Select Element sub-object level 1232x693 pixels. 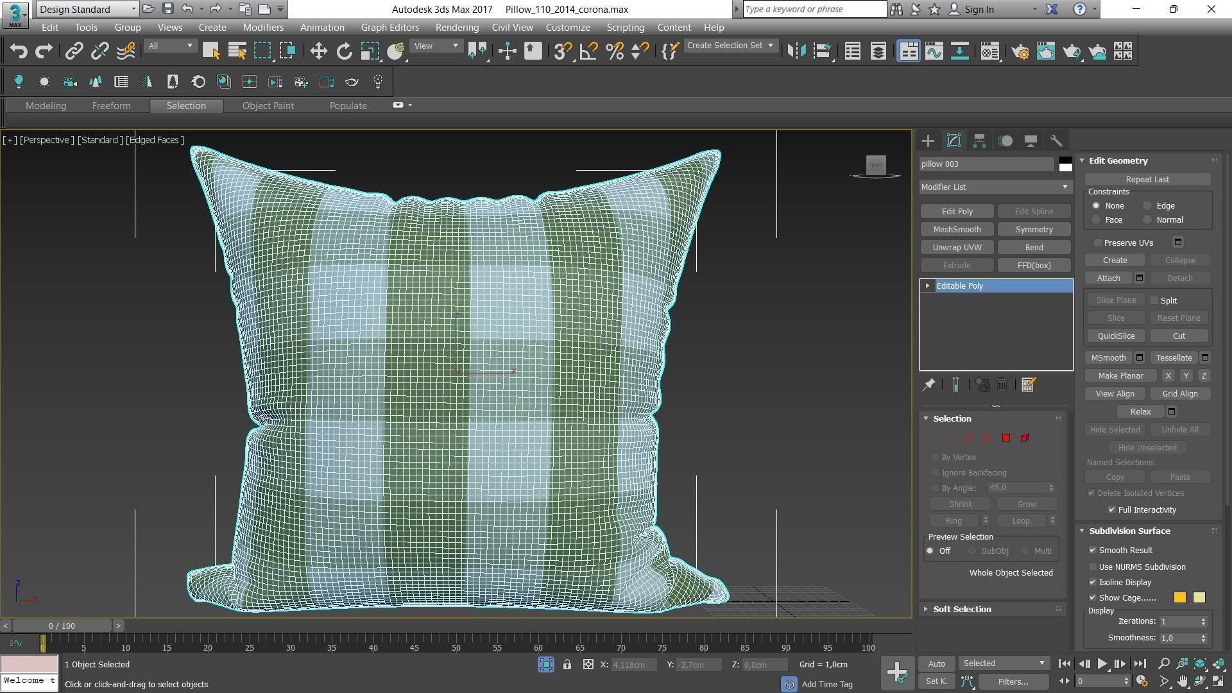point(1025,438)
